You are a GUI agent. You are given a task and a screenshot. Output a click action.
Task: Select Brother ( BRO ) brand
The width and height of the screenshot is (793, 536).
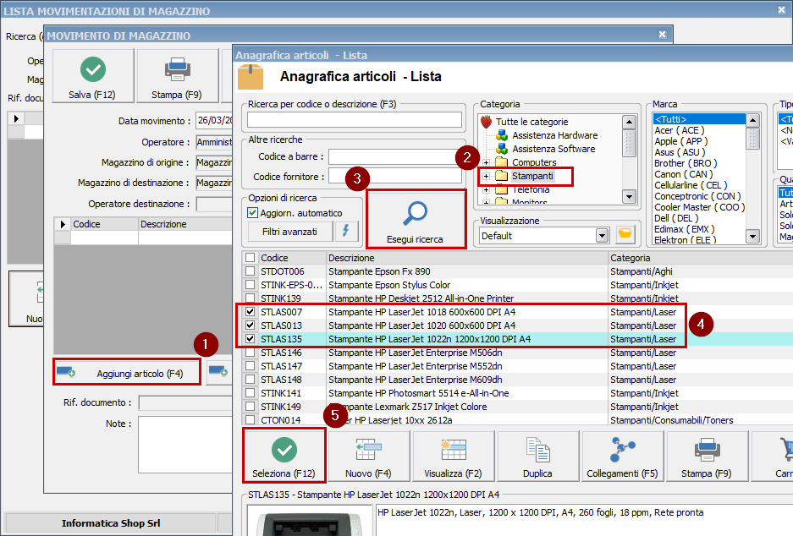tap(686, 163)
